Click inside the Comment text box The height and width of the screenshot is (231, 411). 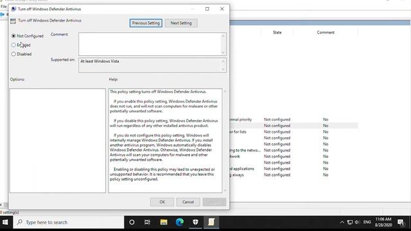pos(150,44)
